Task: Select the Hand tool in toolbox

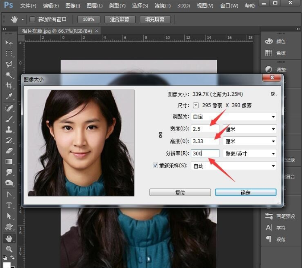Action: point(9,239)
